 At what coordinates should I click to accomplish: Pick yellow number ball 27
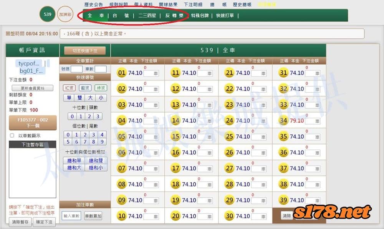click(x=229, y=168)
